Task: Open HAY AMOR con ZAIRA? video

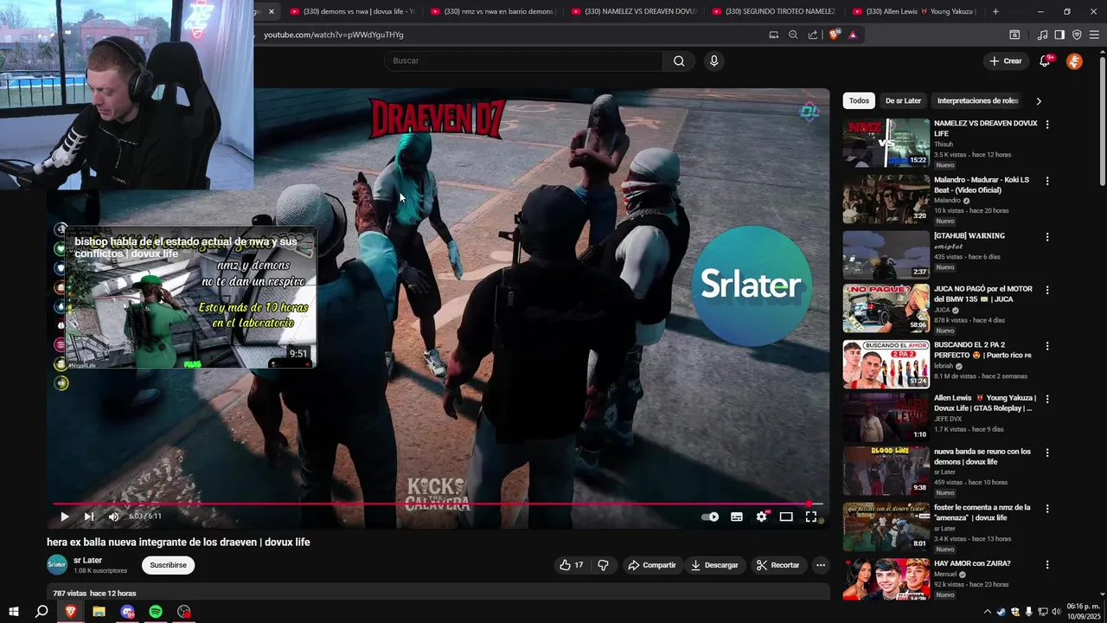Action: (x=972, y=563)
